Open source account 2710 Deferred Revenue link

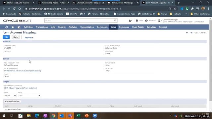(x=22, y=71)
